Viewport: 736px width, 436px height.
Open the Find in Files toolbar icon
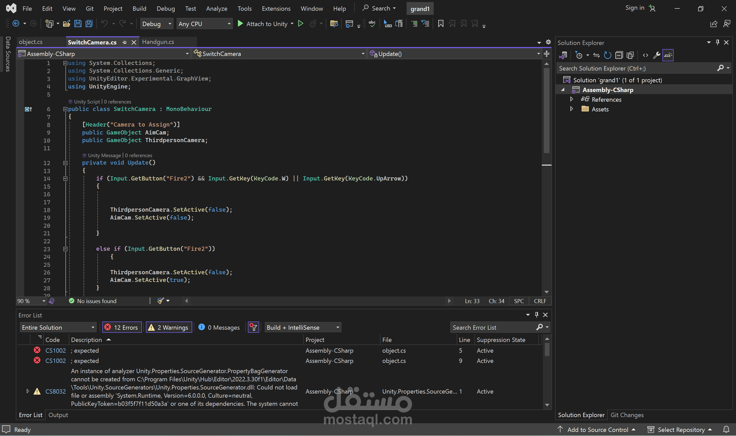[x=334, y=24]
